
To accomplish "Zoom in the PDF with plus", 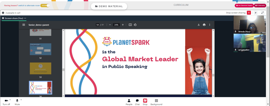I will click(123, 25).
